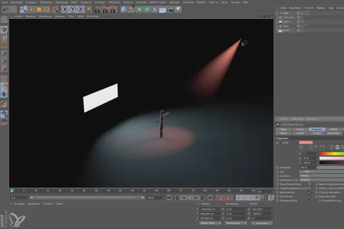Screen dimensions: 344x229
Task: Enable the Umgebungsbeleuchtung checkbox
Action: (310, 188)
